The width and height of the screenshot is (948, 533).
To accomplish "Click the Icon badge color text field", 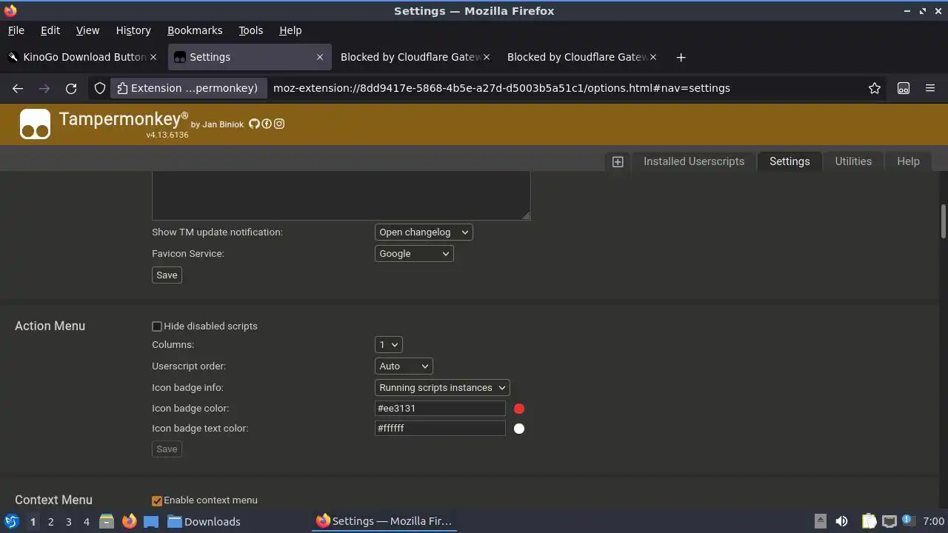I will pos(440,409).
